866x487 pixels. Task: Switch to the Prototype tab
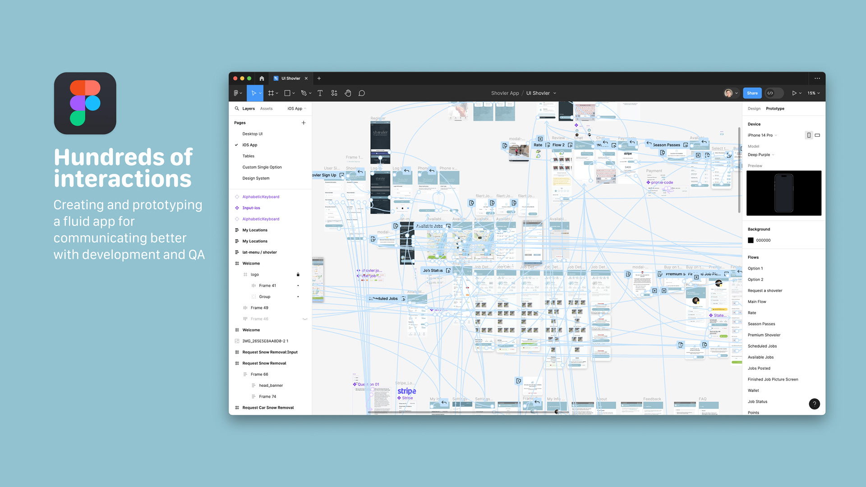pos(775,109)
